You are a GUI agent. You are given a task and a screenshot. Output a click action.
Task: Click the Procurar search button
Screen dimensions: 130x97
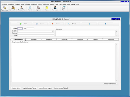click(73, 24)
